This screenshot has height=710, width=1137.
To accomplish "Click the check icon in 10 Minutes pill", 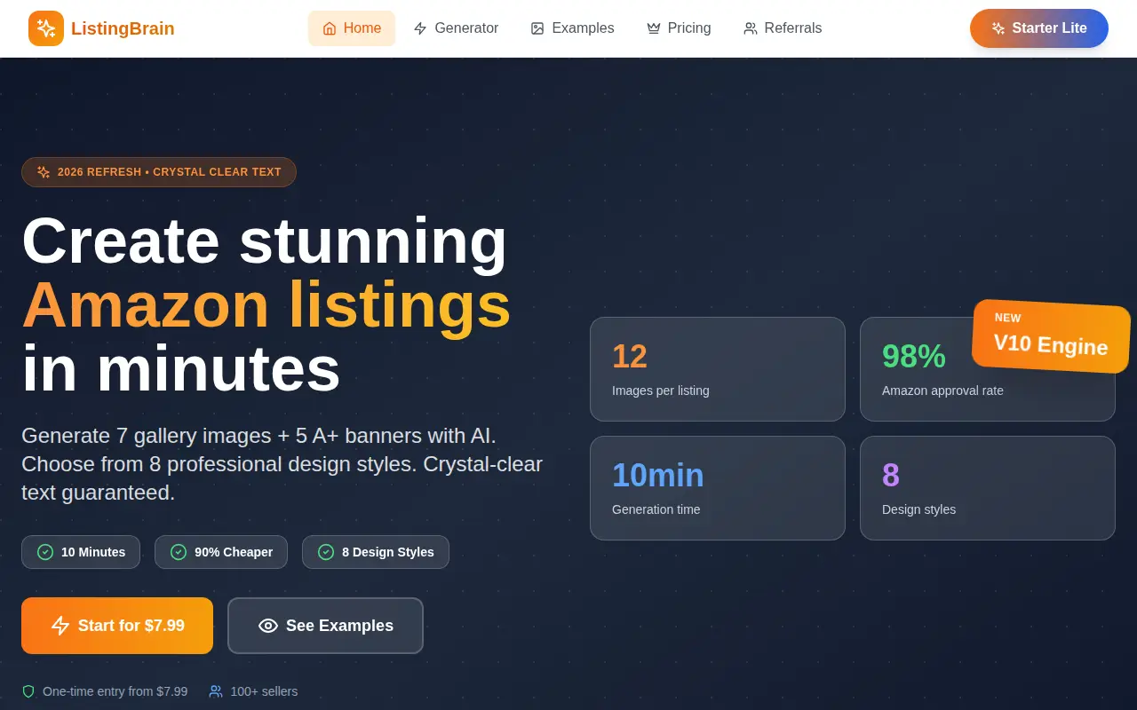I will 45,552.
